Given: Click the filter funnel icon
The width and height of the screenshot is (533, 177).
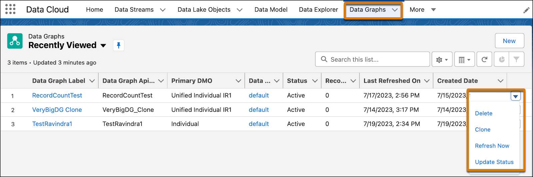Looking at the screenshot, I should click(x=516, y=60).
